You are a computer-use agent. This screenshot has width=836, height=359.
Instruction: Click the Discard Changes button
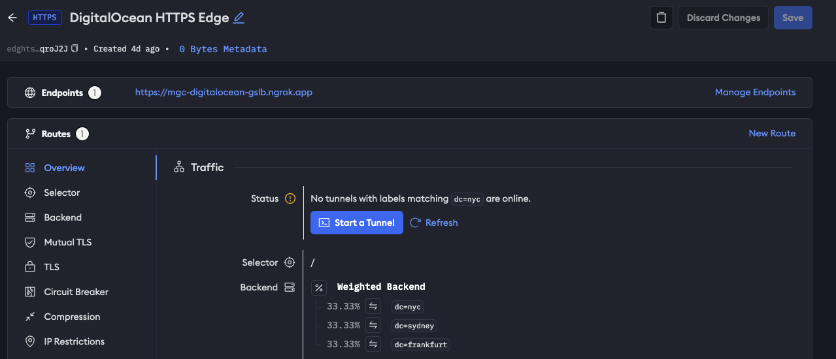click(x=724, y=18)
